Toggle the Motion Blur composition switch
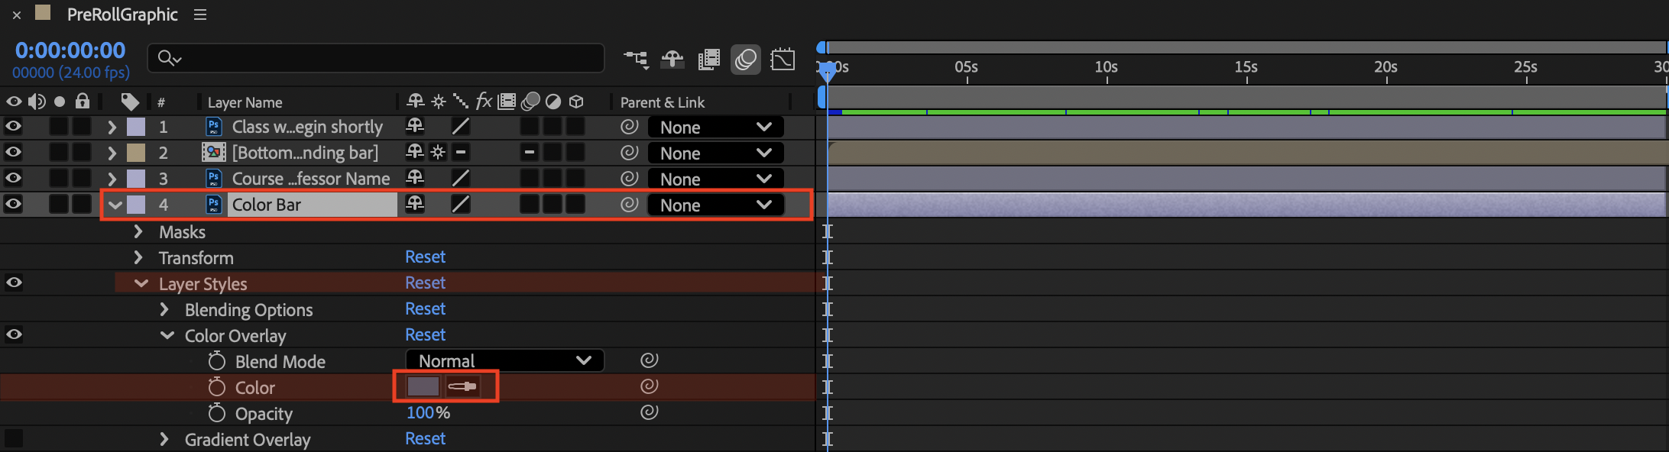This screenshot has width=1669, height=452. point(746,60)
